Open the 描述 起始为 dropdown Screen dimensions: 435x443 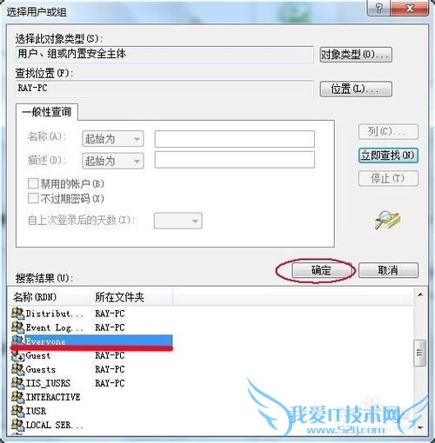click(113, 161)
